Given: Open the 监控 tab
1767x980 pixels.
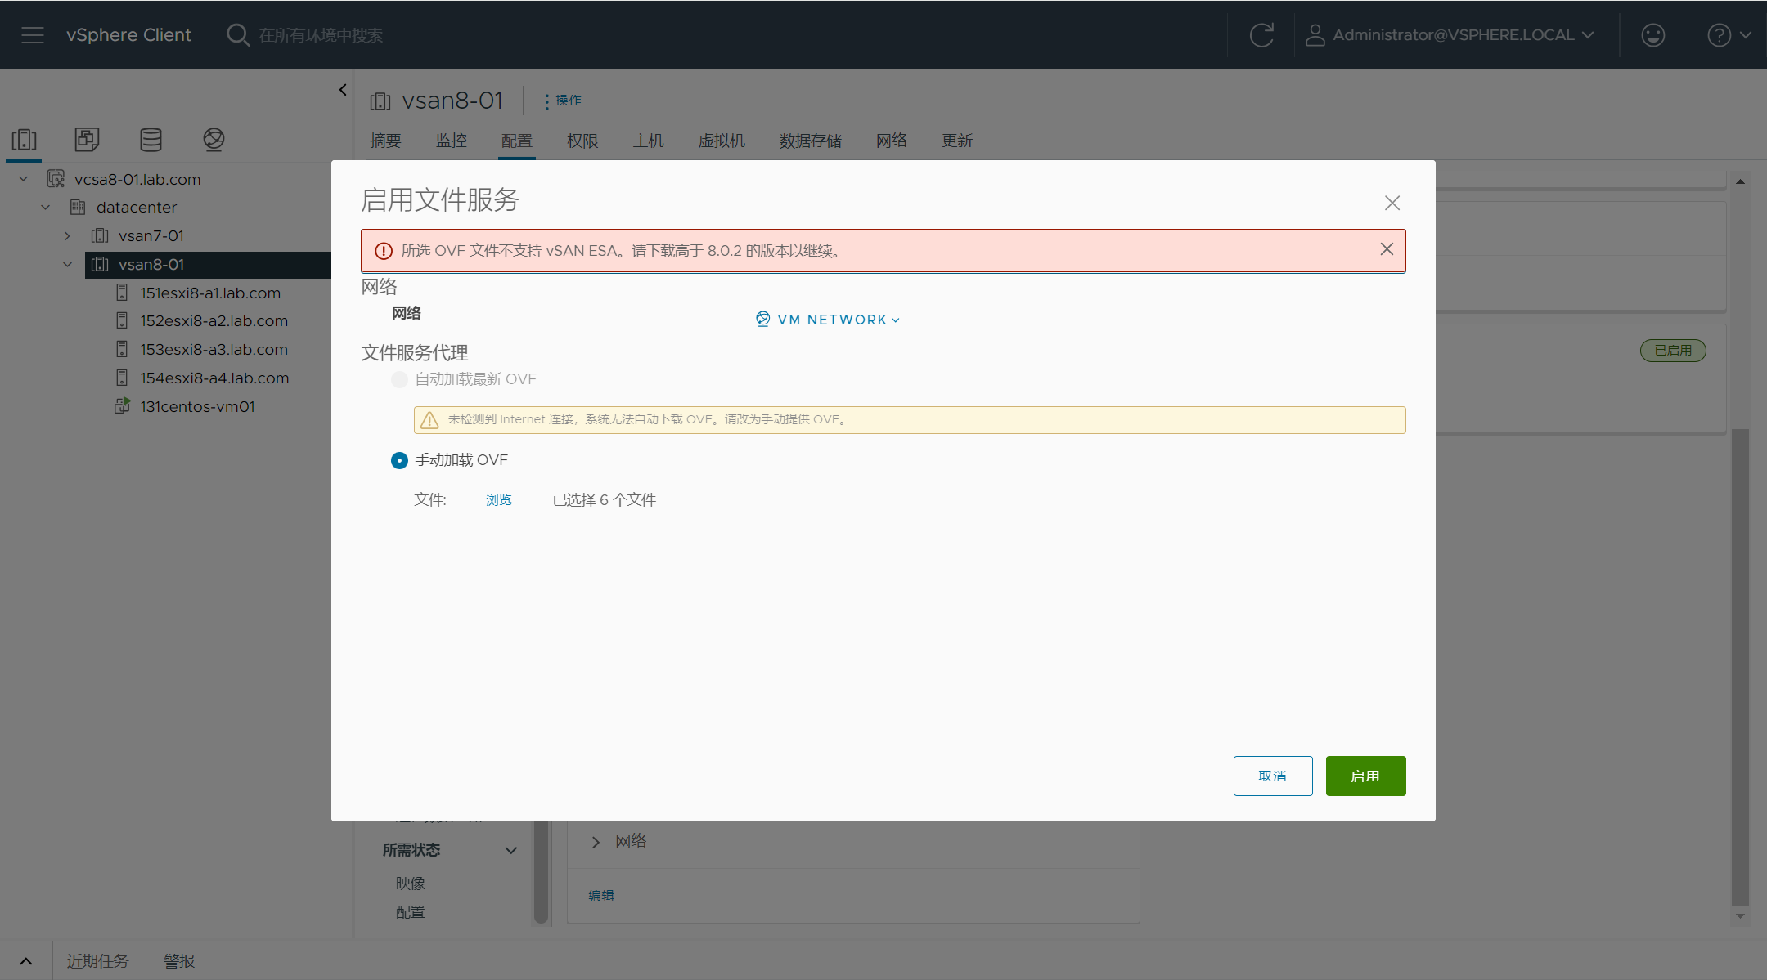Looking at the screenshot, I should tap(452, 141).
